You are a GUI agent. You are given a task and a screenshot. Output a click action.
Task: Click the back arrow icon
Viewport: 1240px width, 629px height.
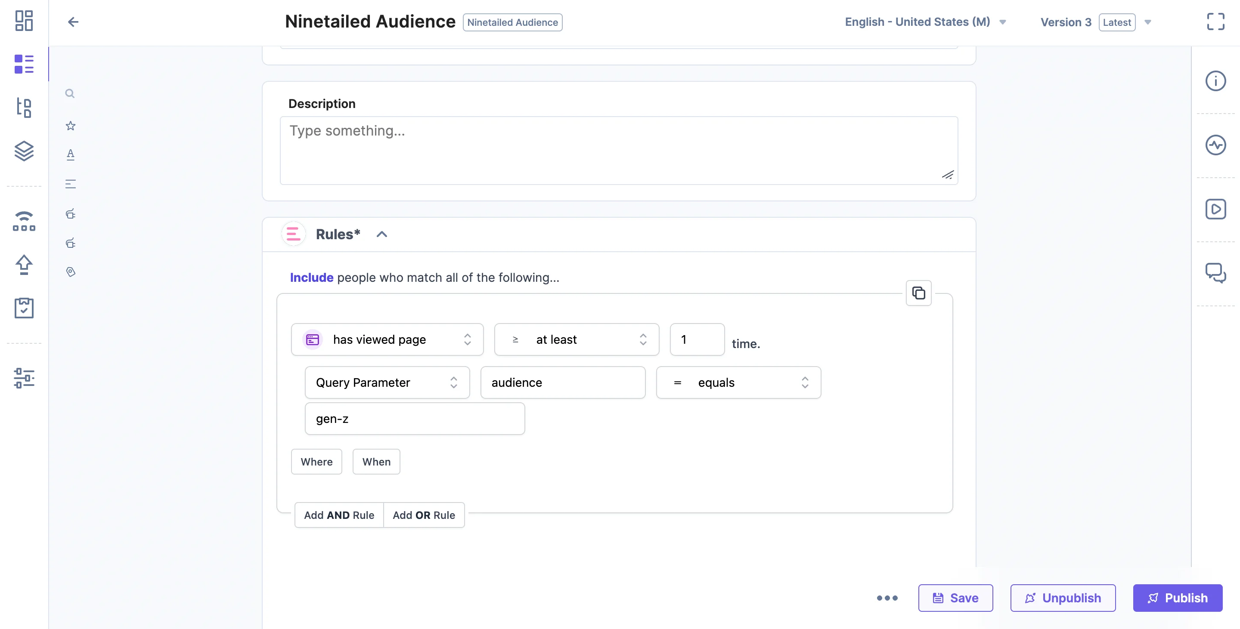click(x=73, y=22)
